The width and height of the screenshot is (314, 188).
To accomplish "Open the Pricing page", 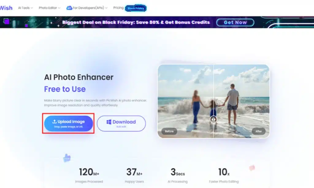I will coord(118,8).
